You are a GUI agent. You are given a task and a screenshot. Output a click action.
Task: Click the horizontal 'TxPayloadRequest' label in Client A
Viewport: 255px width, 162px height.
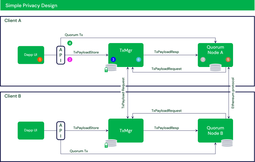pos(167,69)
